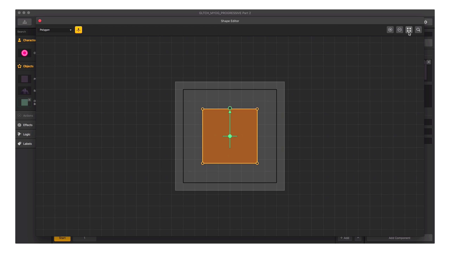Click the fit-to-view frame icon
Viewport: 450px width, 253px height.
click(409, 30)
